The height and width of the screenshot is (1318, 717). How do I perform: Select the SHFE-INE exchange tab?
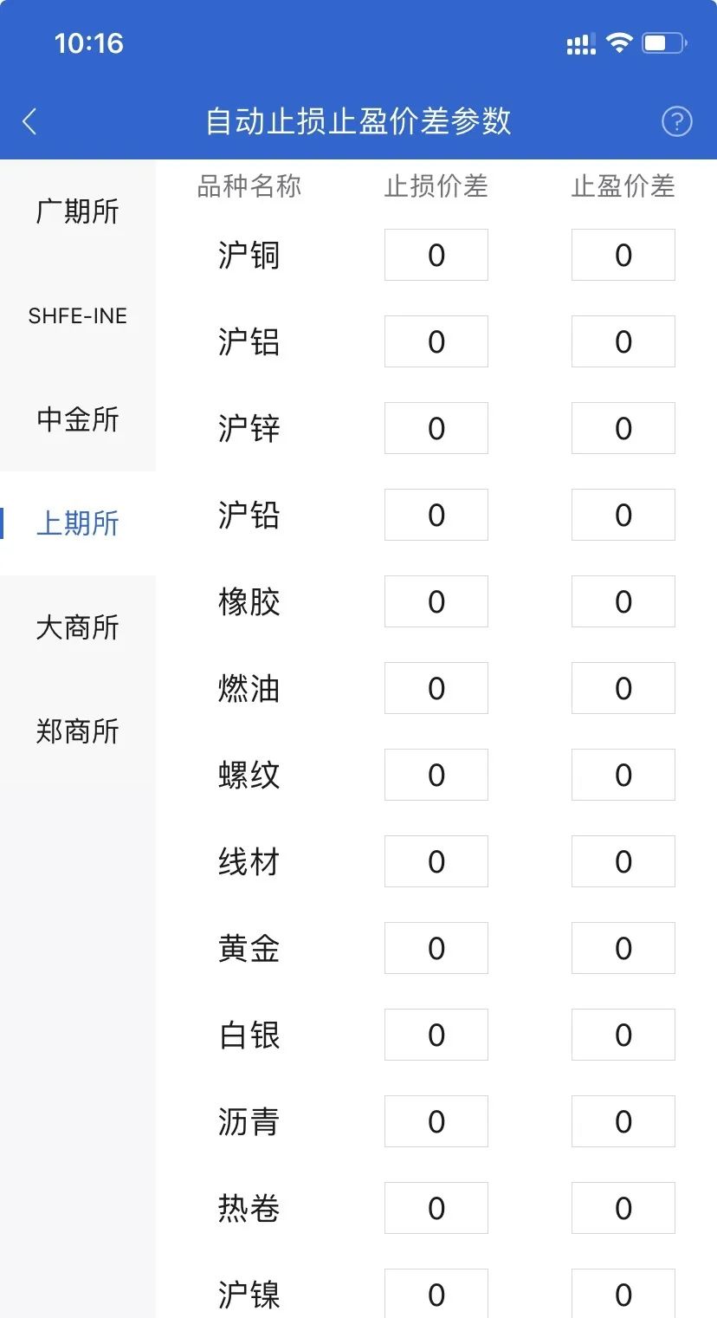pos(78,315)
